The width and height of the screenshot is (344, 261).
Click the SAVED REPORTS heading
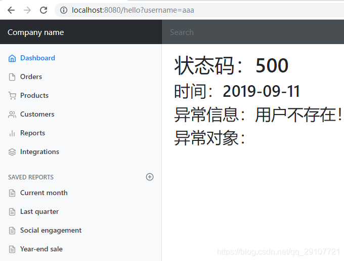click(x=31, y=177)
